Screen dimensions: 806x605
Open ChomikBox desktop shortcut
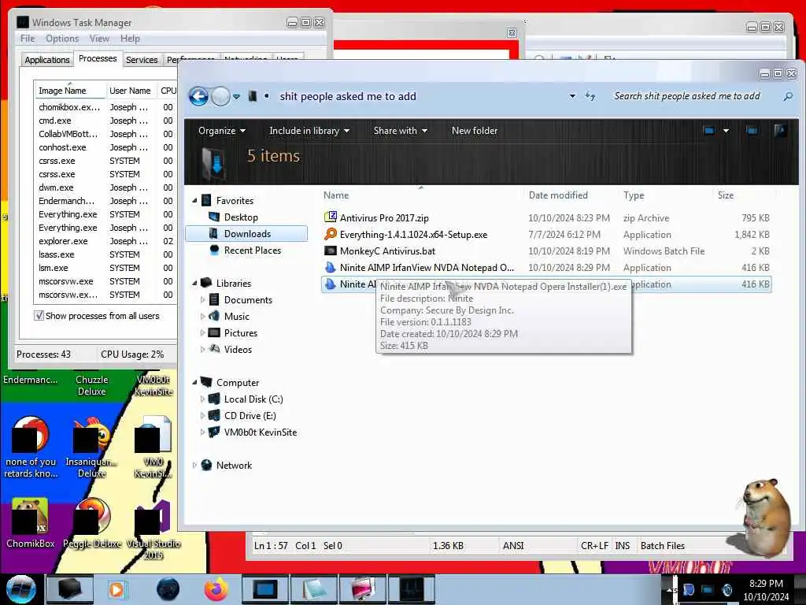[x=30, y=524]
